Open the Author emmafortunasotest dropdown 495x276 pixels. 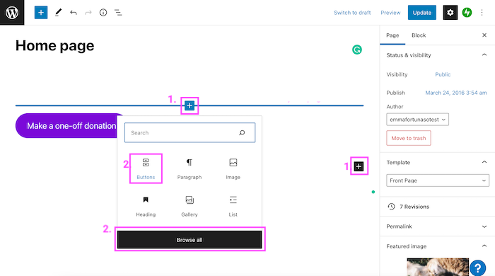[417, 120]
